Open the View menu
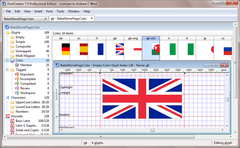Screen dimensions: 240x148 (x=27, y=11)
